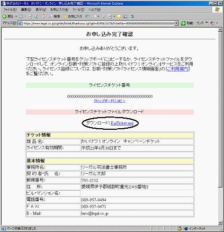Open the View (表示) menu
224x232 pixels.
tap(41, 10)
